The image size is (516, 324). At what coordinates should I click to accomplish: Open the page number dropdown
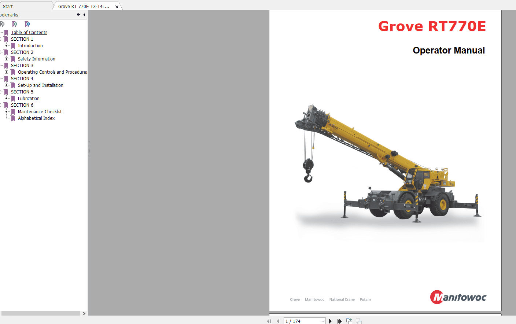pos(322,321)
